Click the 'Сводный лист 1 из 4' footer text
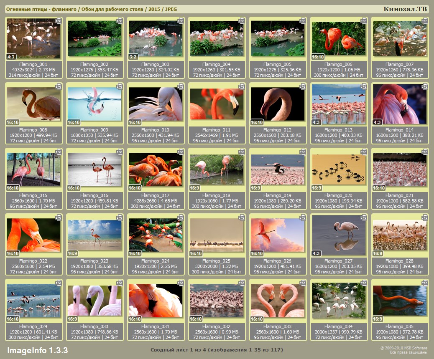This screenshot has height=359, width=434. [216, 349]
